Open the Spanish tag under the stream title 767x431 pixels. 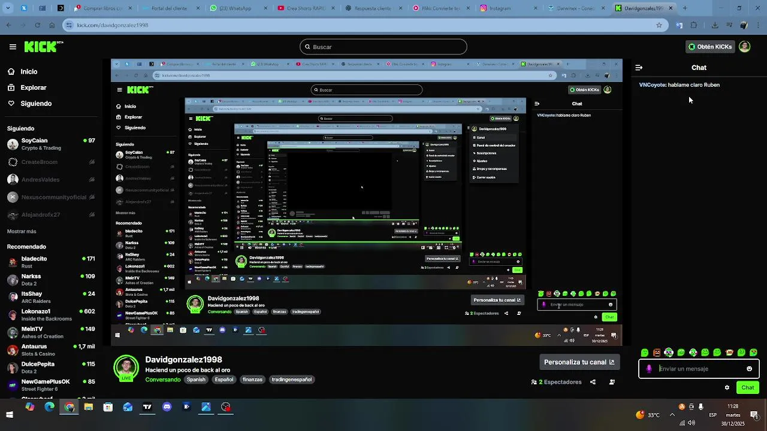[196, 380]
